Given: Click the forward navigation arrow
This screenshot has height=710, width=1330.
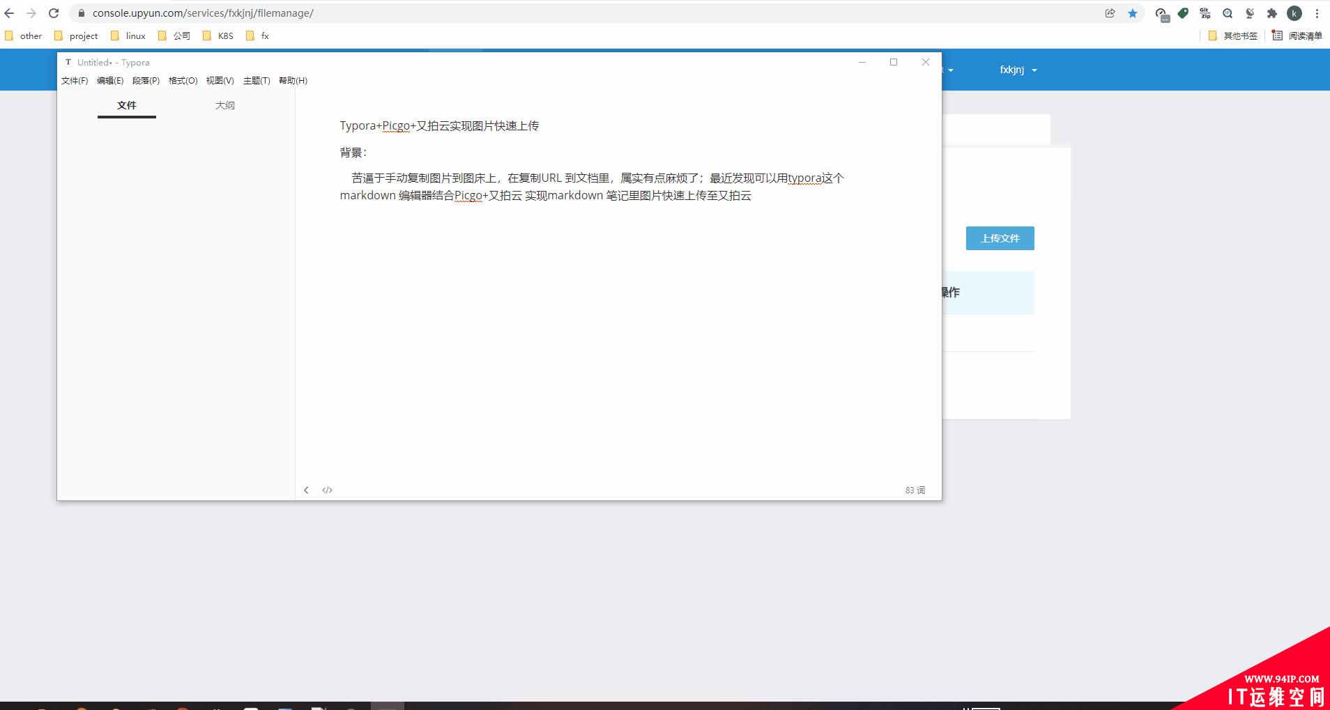Looking at the screenshot, I should pos(31,13).
